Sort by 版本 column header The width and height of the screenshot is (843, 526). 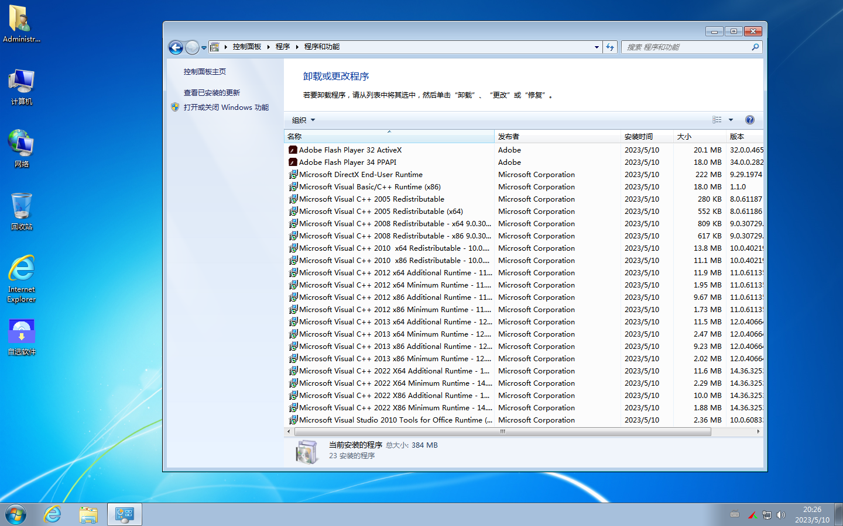pos(745,136)
